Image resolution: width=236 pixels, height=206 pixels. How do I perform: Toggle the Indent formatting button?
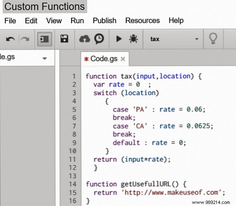click(44, 39)
